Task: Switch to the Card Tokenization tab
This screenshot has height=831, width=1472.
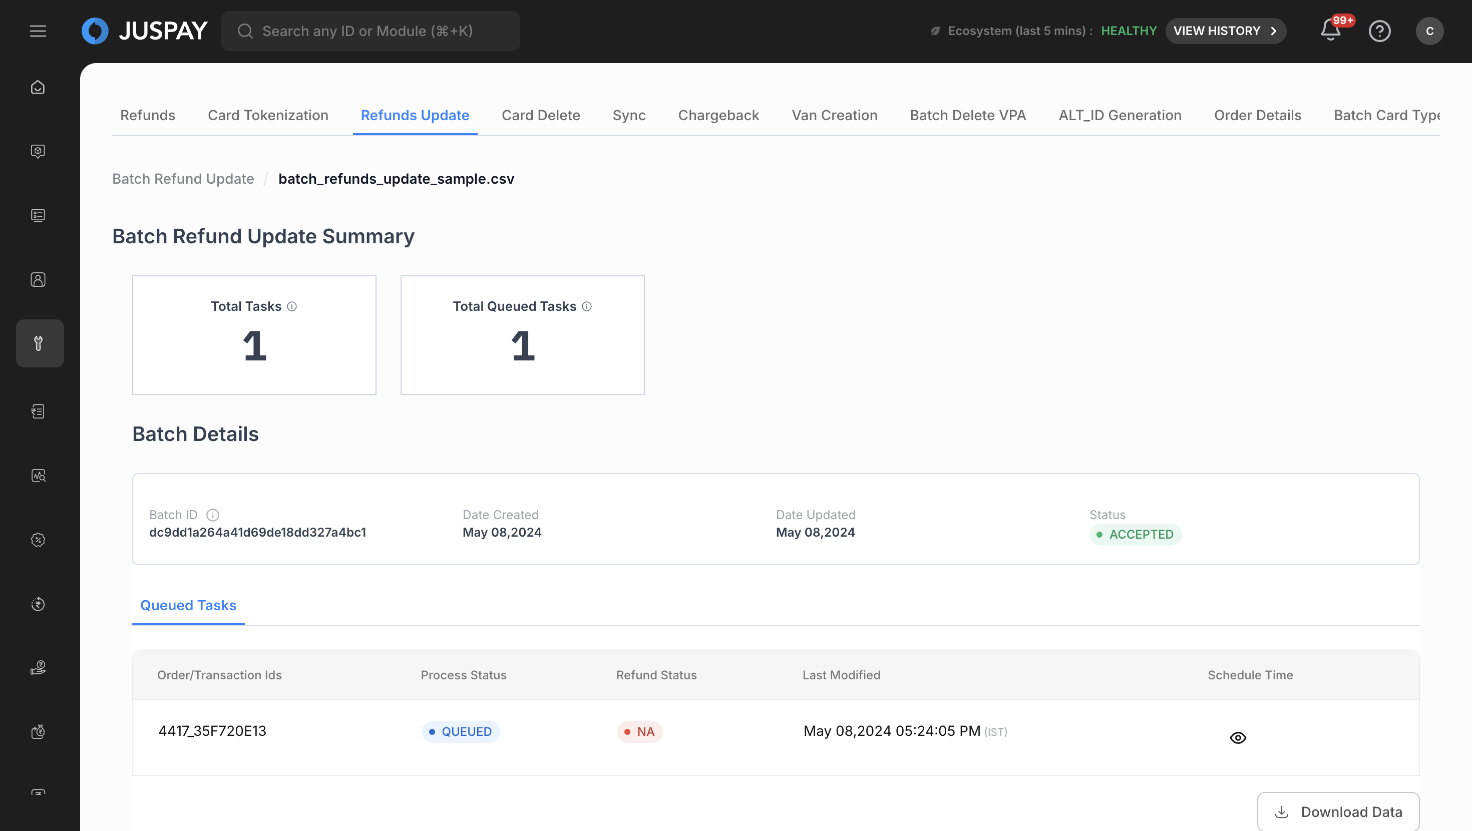Action: click(x=267, y=116)
